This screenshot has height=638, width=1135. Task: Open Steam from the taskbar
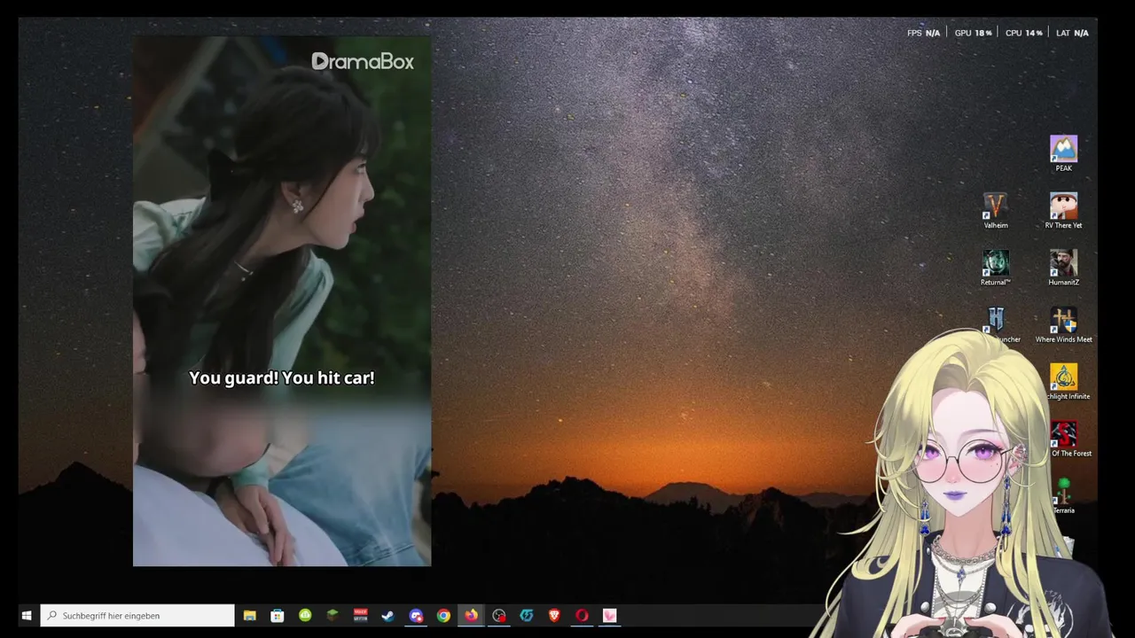point(387,615)
